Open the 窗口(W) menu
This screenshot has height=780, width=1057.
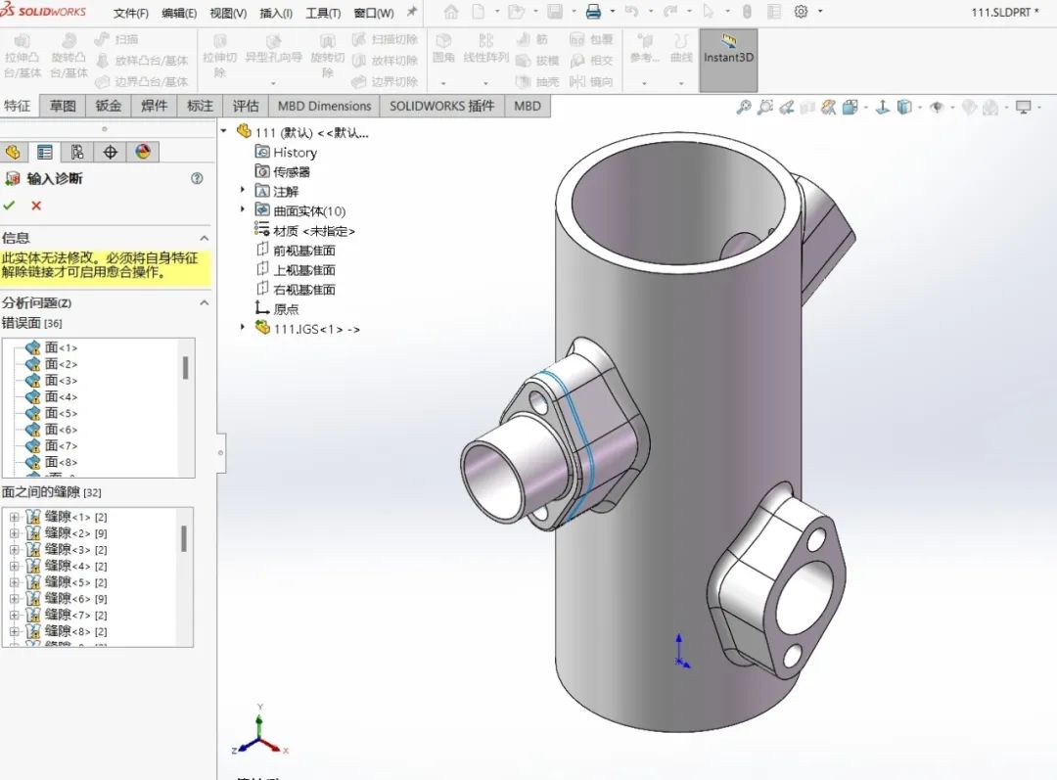(x=374, y=13)
